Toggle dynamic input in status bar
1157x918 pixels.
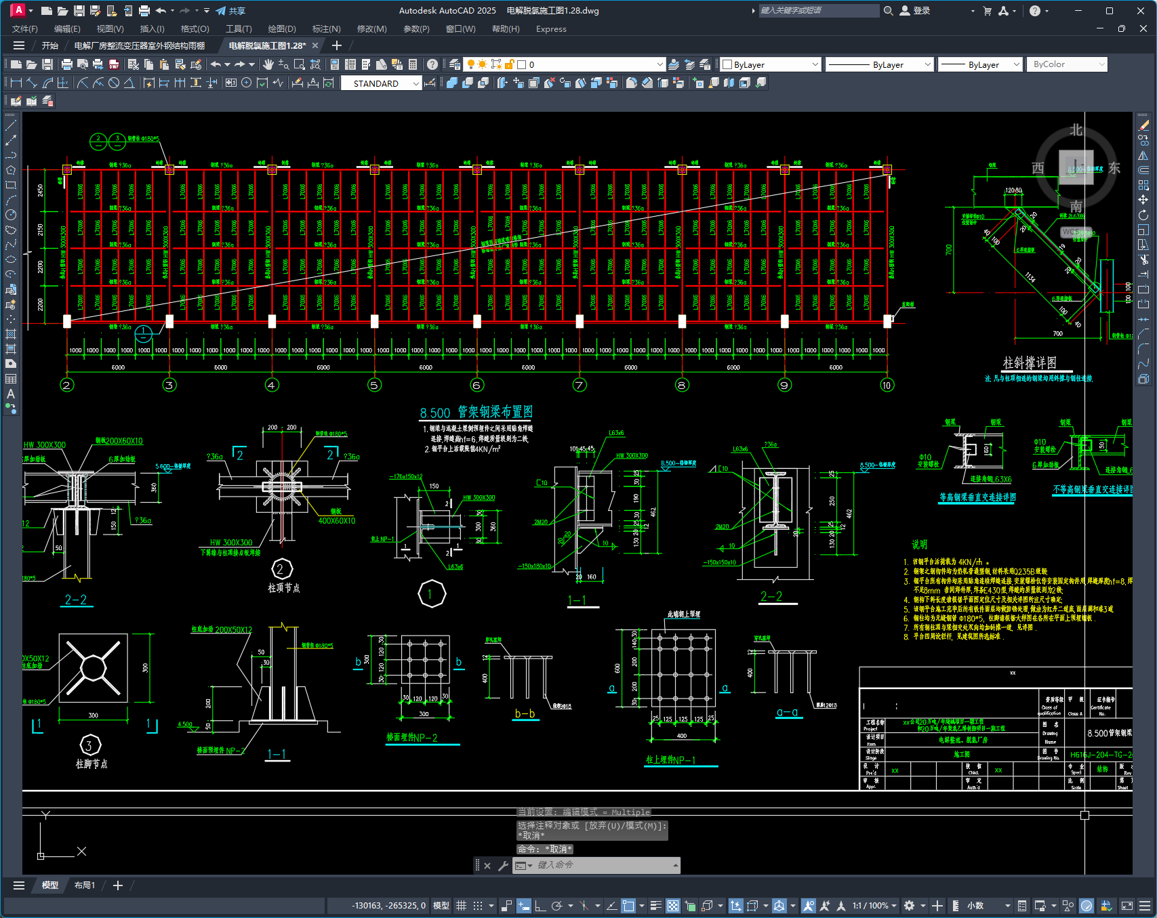[x=524, y=906]
